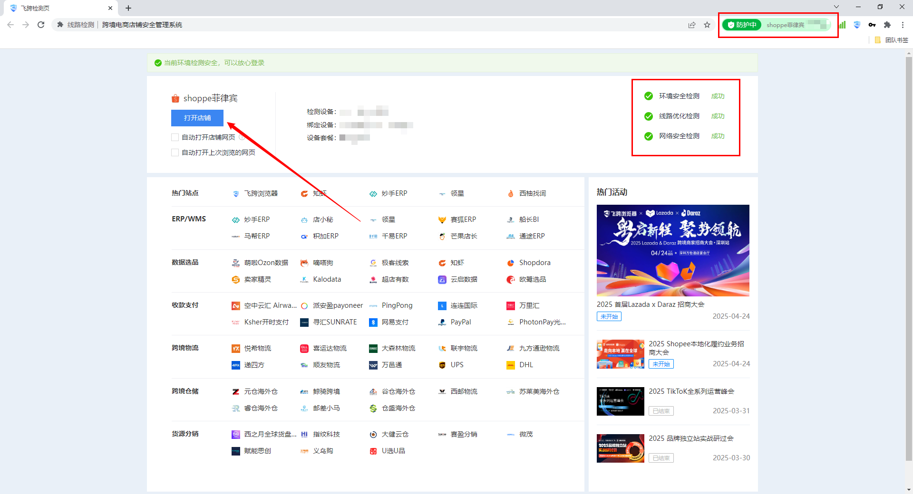
Task: Reload the current page
Action: click(41, 25)
